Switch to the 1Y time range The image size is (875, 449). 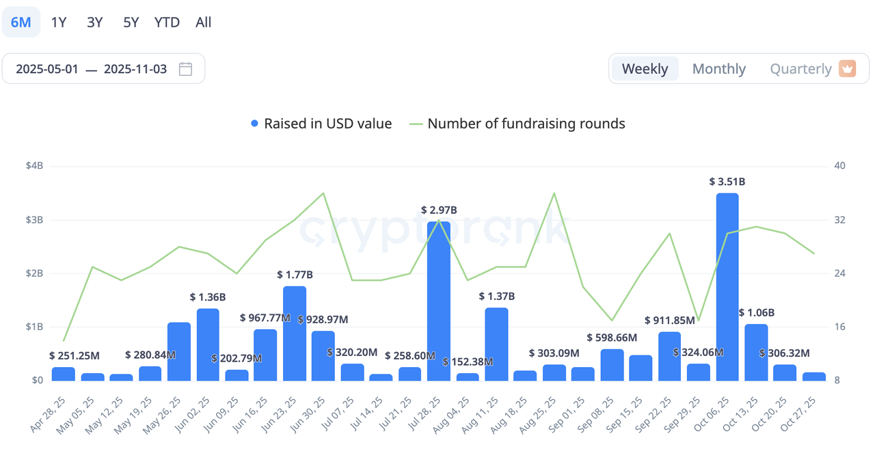(x=59, y=22)
